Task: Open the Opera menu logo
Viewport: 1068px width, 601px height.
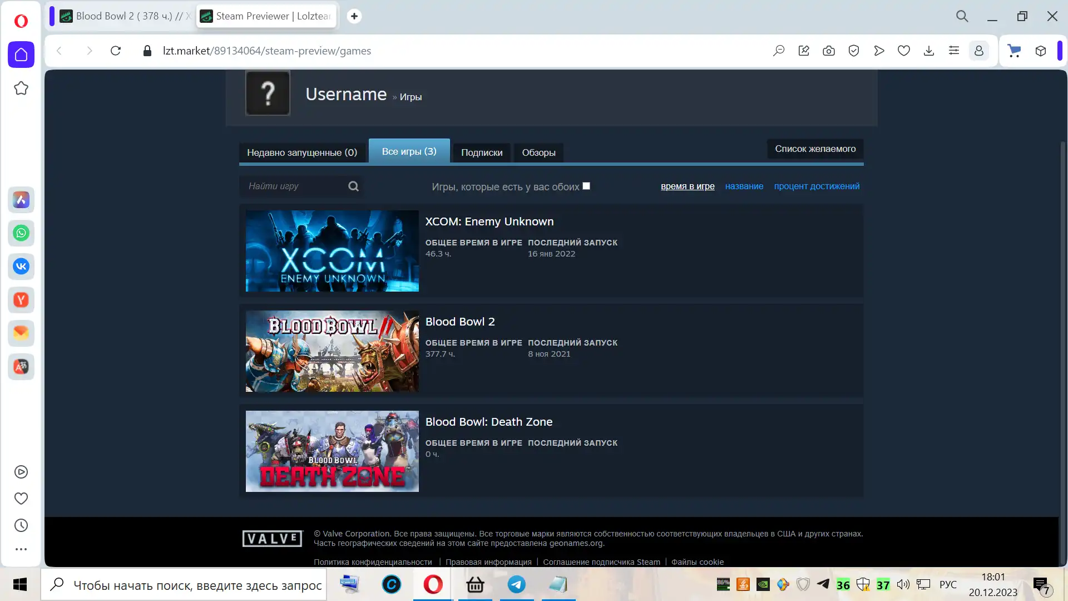Action: click(x=21, y=21)
